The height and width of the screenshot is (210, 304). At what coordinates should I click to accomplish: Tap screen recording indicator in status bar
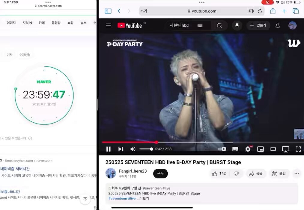(x=267, y=2)
